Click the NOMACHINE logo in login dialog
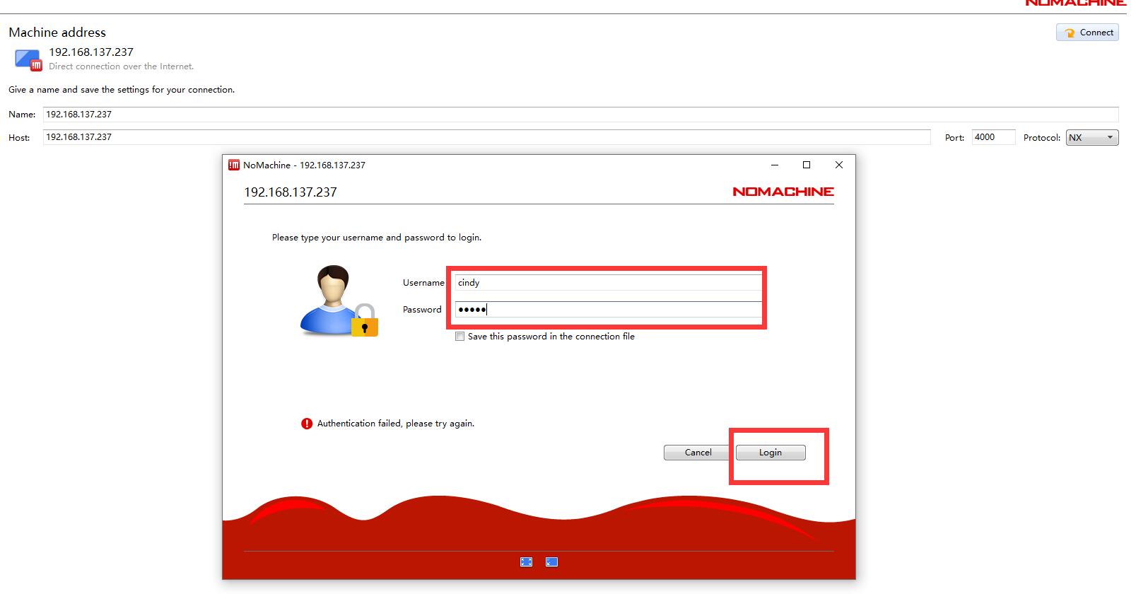The height and width of the screenshot is (594, 1148). pos(783,192)
